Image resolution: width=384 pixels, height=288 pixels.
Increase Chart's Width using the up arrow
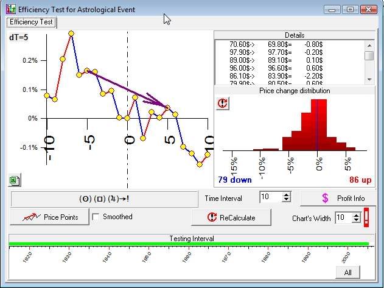pos(357,214)
